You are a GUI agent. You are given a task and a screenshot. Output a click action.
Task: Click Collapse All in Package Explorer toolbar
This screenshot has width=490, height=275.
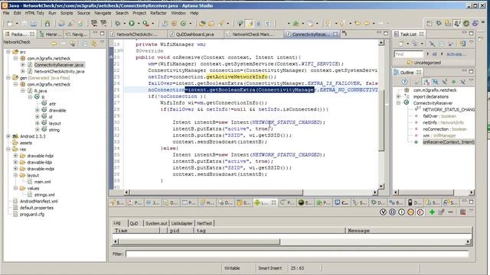pyautogui.click(x=84, y=44)
